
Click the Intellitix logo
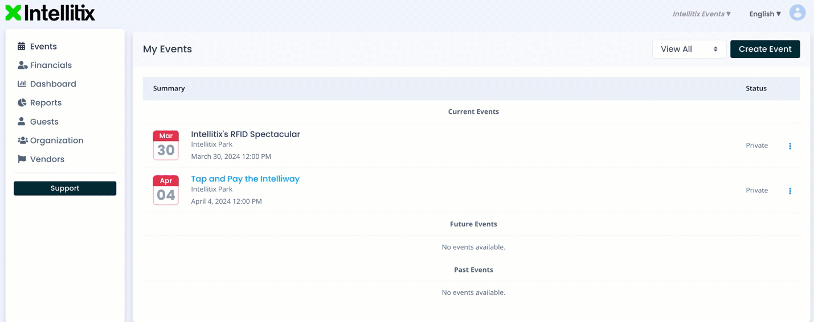(x=50, y=13)
